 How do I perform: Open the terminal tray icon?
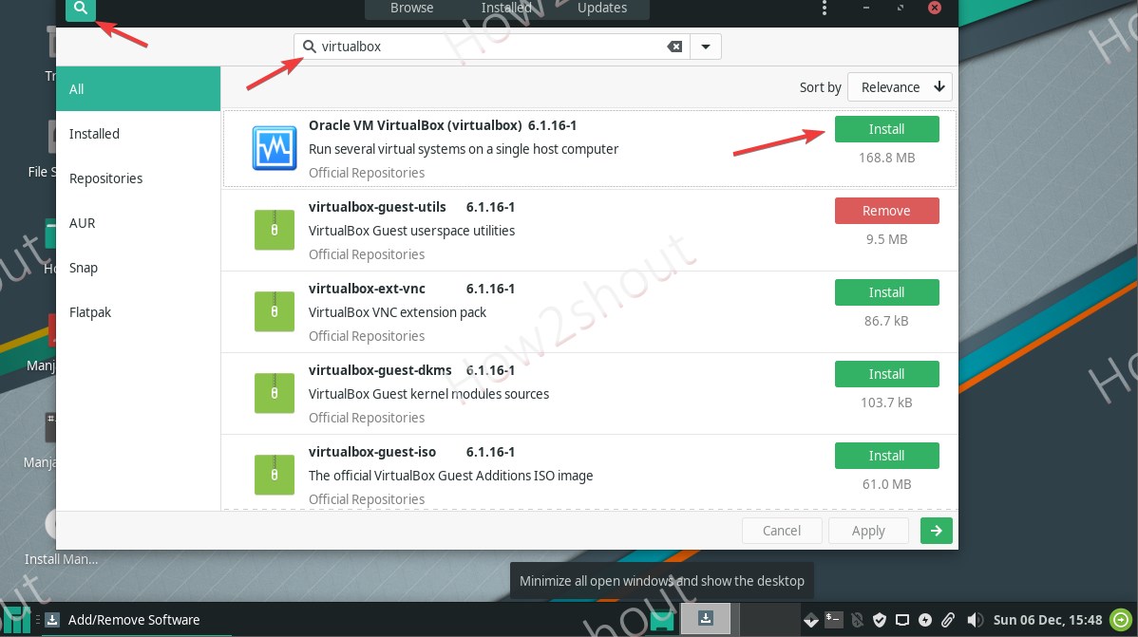(x=833, y=620)
